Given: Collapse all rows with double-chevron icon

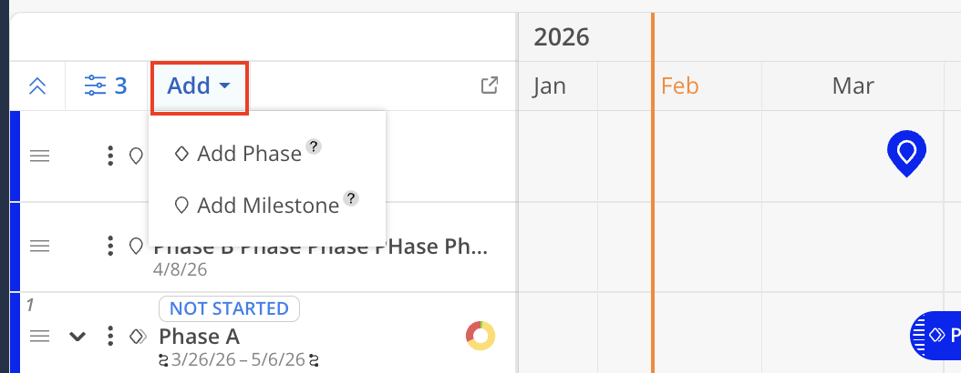Looking at the screenshot, I should 37,86.
